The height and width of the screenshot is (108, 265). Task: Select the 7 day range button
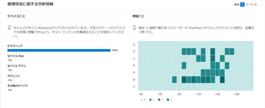[242, 5]
